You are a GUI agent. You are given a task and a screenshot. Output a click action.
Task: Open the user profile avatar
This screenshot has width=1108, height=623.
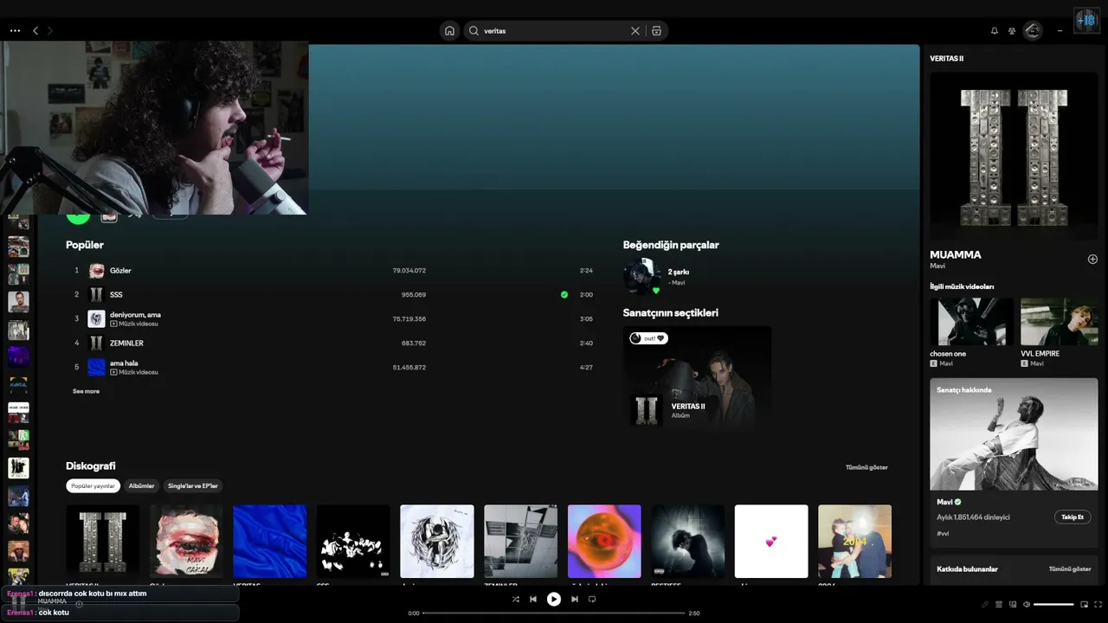pyautogui.click(x=1033, y=30)
